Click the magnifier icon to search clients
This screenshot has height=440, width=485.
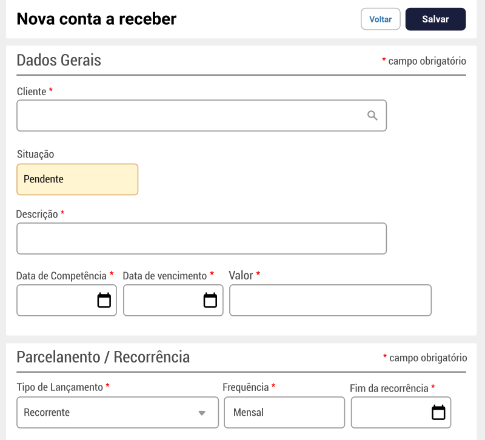pyautogui.click(x=372, y=115)
